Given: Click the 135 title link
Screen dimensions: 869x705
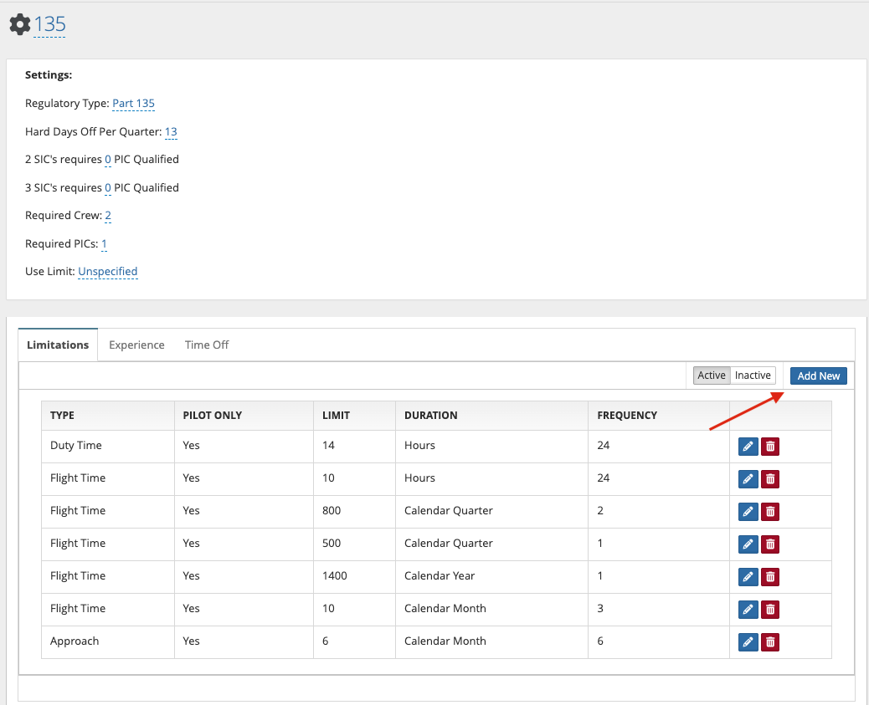Looking at the screenshot, I should click(x=49, y=24).
